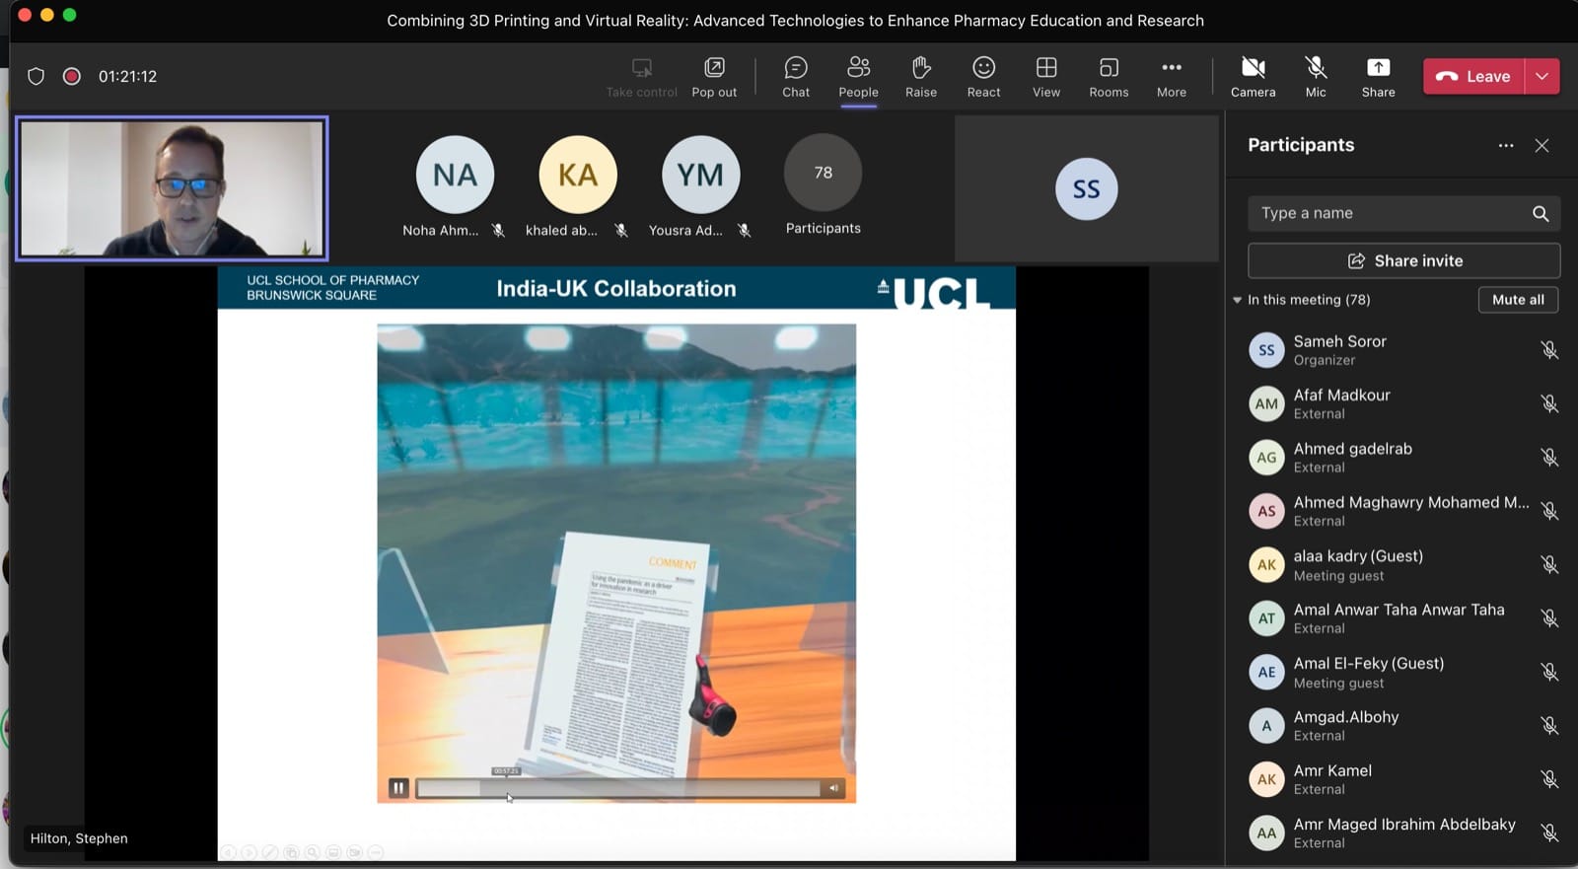Open Participants panel more options
Viewport: 1578px width, 869px height.
pos(1505,145)
